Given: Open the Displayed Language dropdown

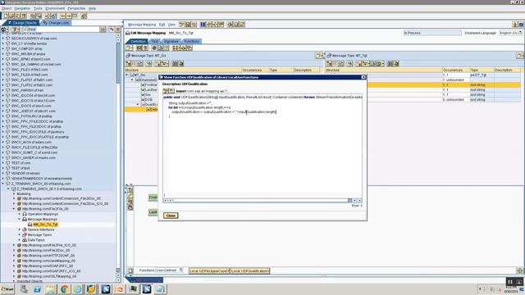Looking at the screenshot, I should tap(510, 33).
